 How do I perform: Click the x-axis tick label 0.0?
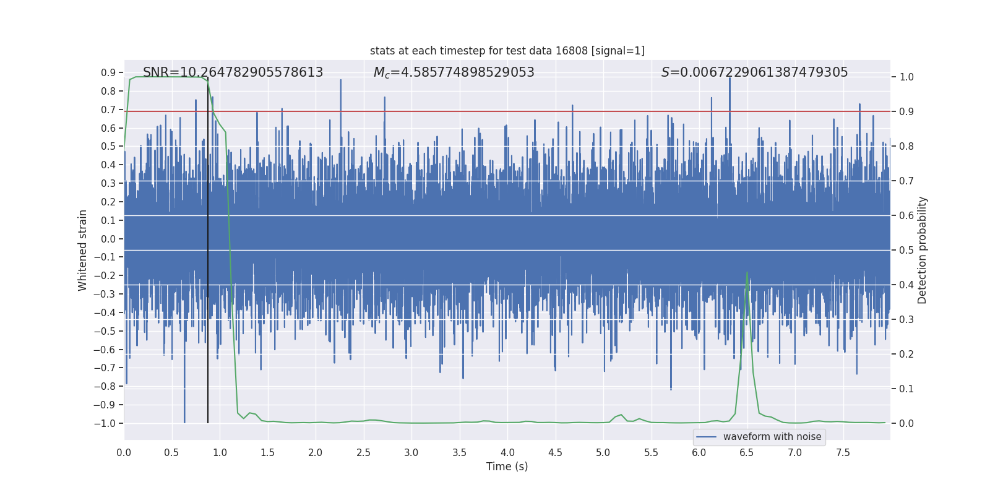[124, 452]
